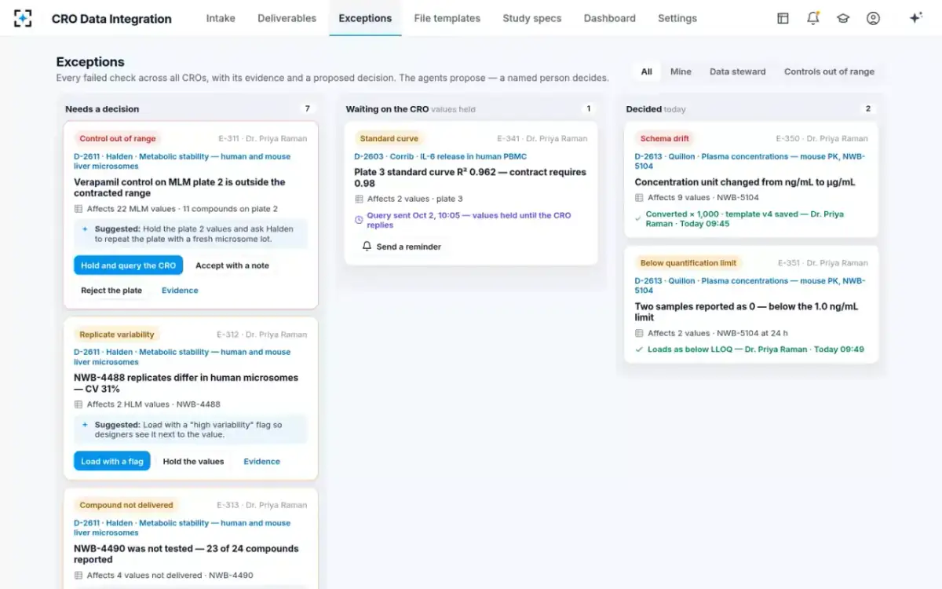
Task: Open the Settings tab
Action: [677, 18]
